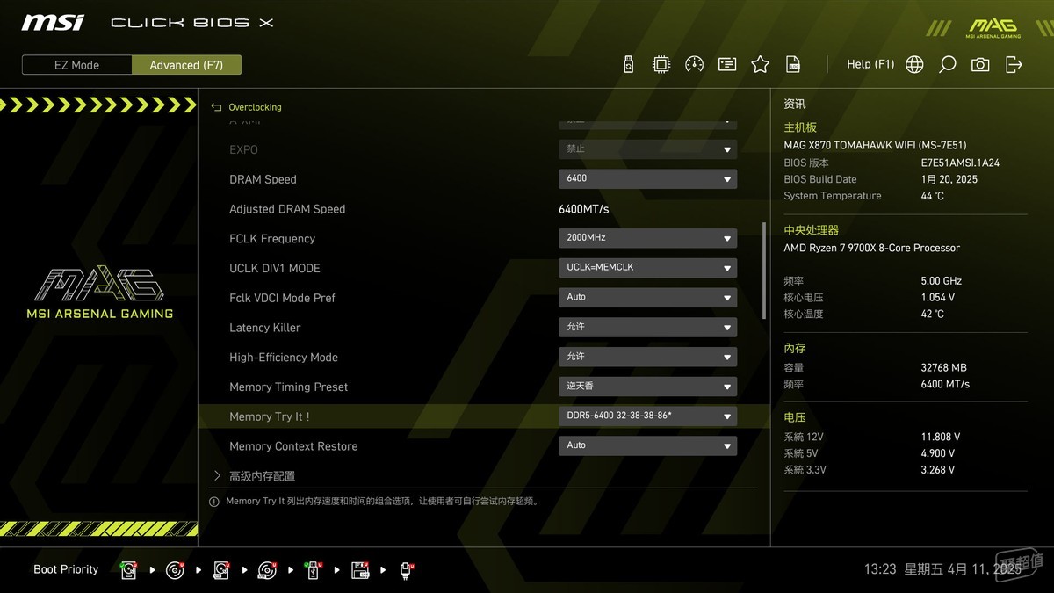Click AMD Ryzen 7 9700X processor name
The width and height of the screenshot is (1054, 593).
coord(871,248)
